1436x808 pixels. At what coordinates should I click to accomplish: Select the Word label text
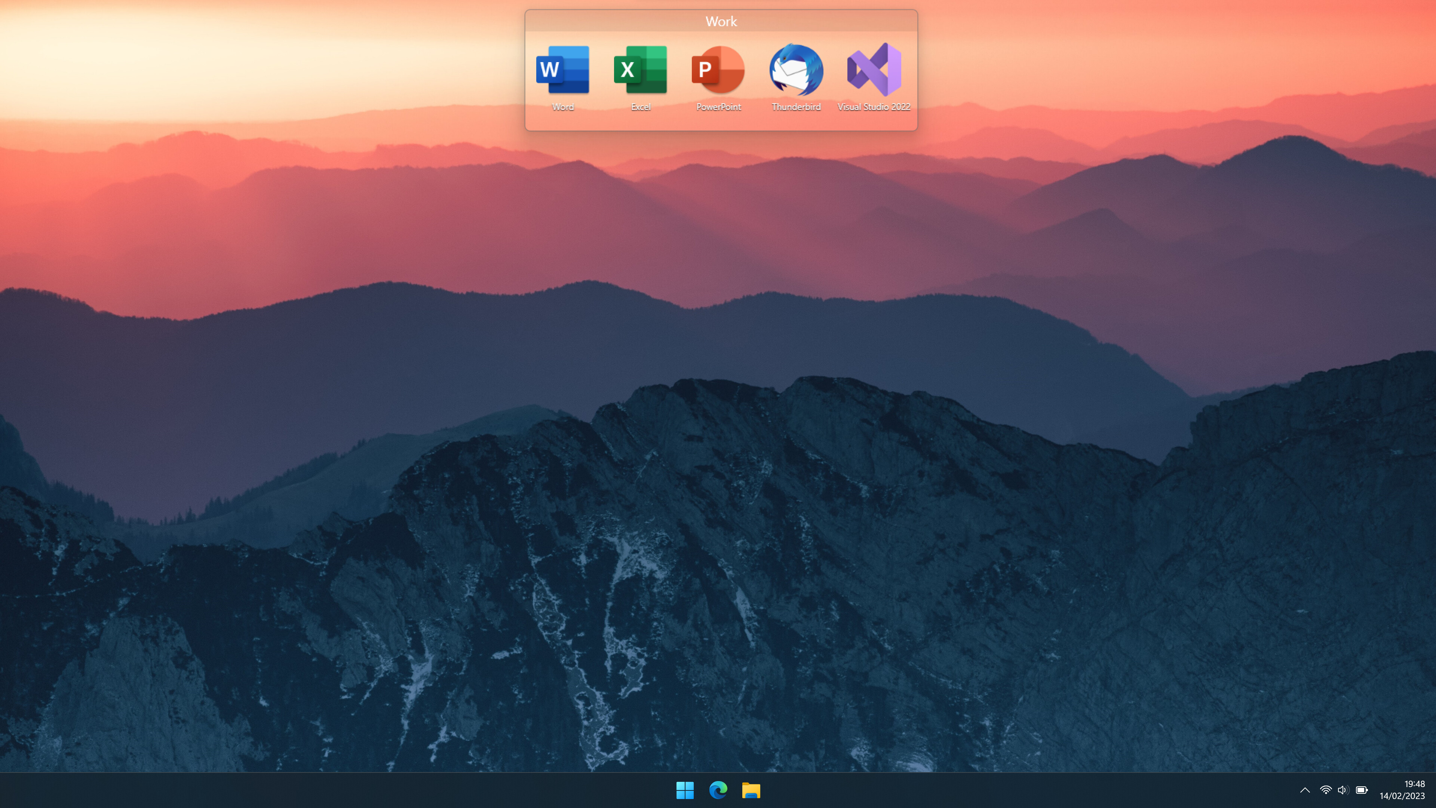pos(563,107)
